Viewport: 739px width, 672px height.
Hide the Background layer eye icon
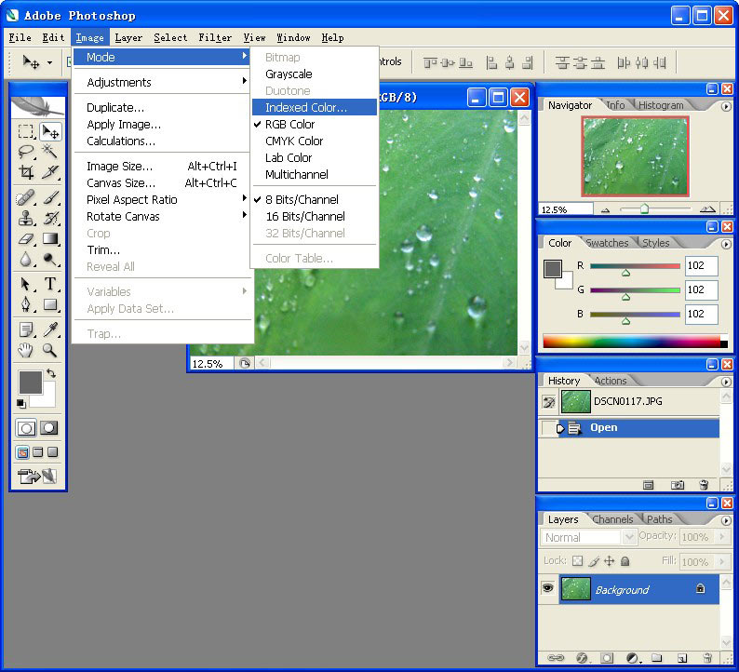(x=547, y=588)
